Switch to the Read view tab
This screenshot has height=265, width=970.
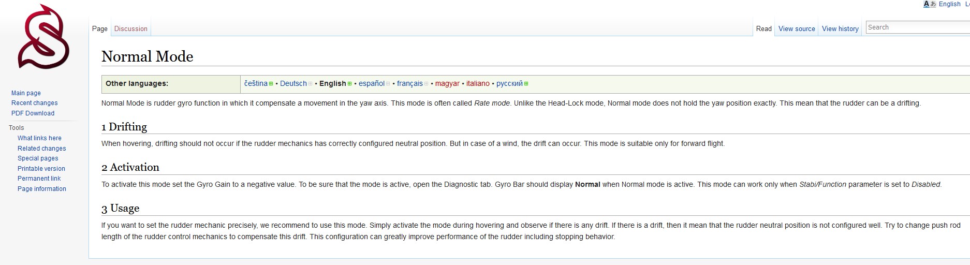[763, 29]
